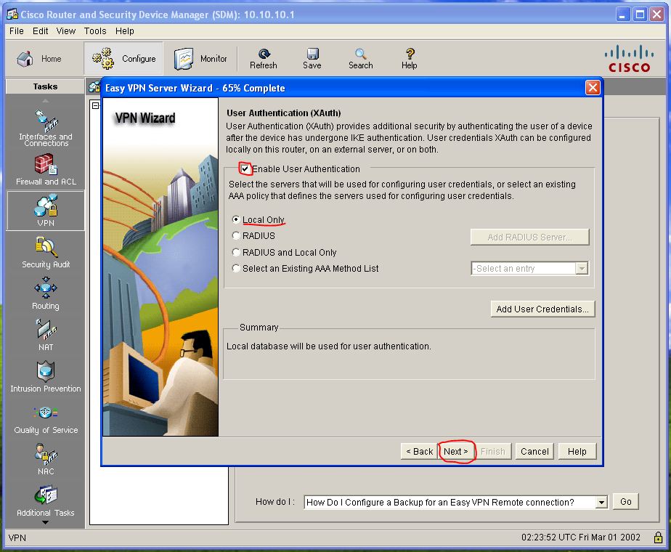
Task: Select the Local Only option
Action: (236, 219)
